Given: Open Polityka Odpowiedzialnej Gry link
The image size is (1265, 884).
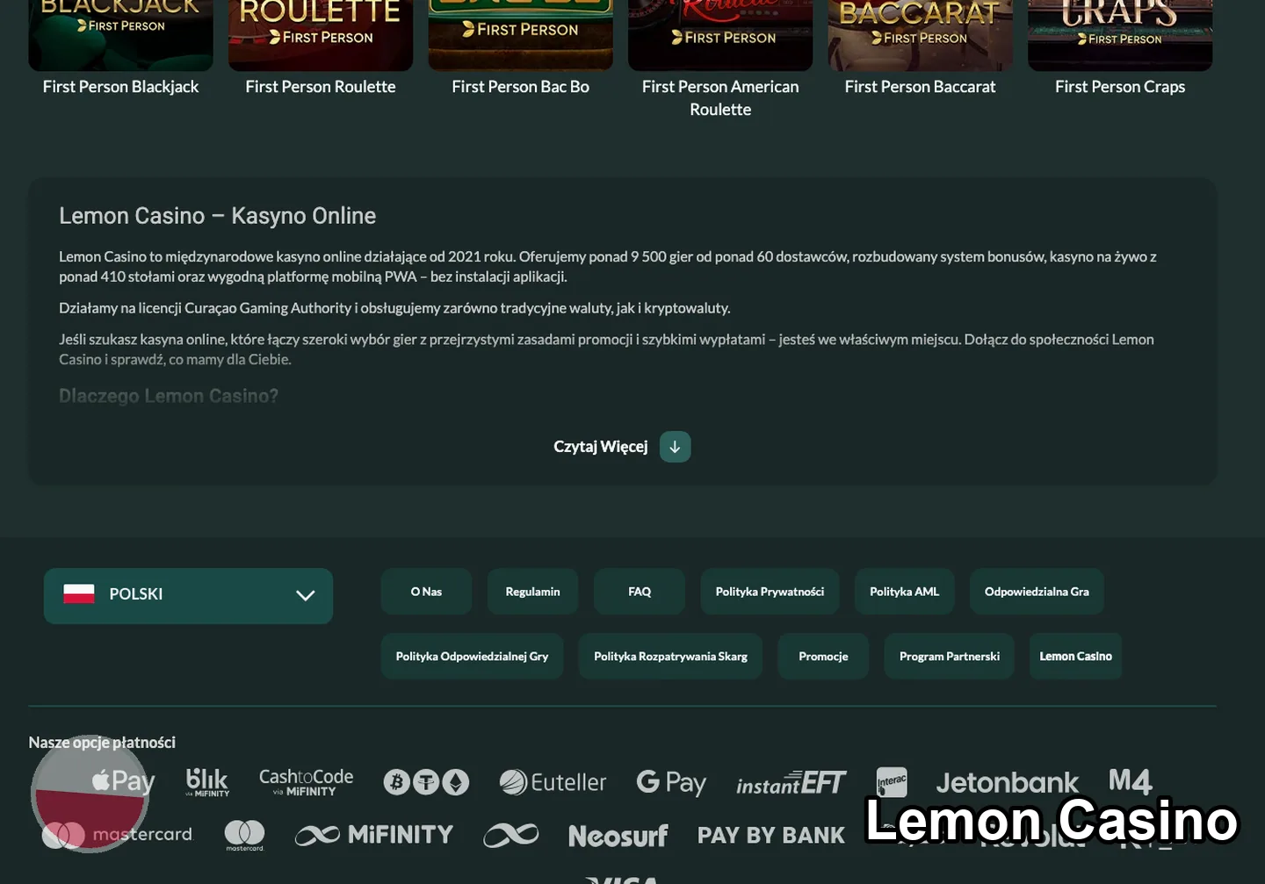Looking at the screenshot, I should click(472, 657).
